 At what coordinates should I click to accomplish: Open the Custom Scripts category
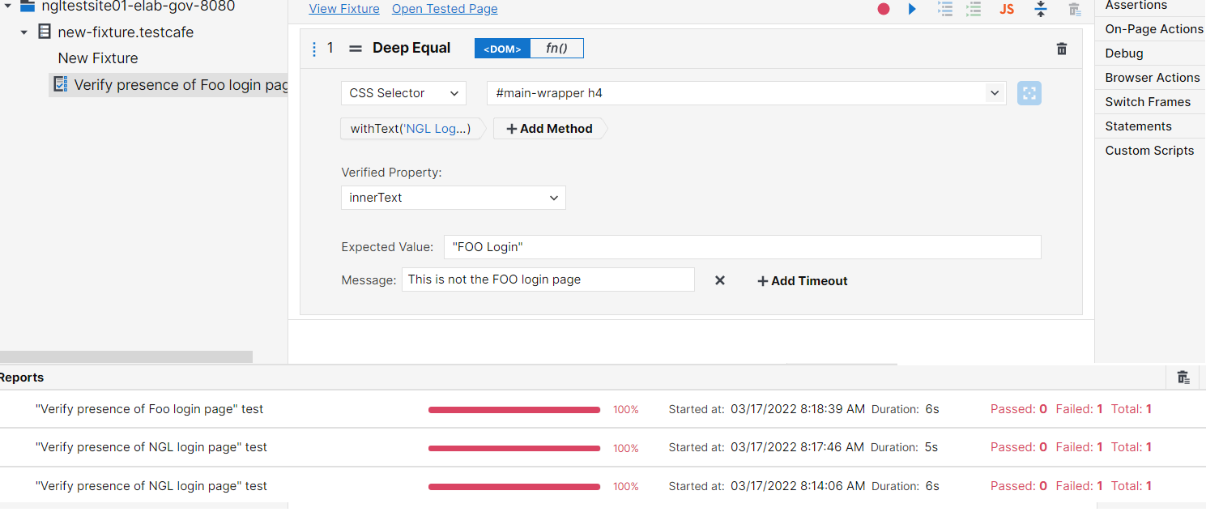(x=1150, y=151)
